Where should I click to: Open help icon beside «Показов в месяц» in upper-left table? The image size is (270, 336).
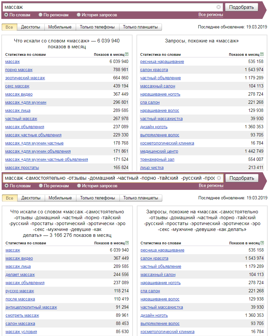[x=127, y=54]
